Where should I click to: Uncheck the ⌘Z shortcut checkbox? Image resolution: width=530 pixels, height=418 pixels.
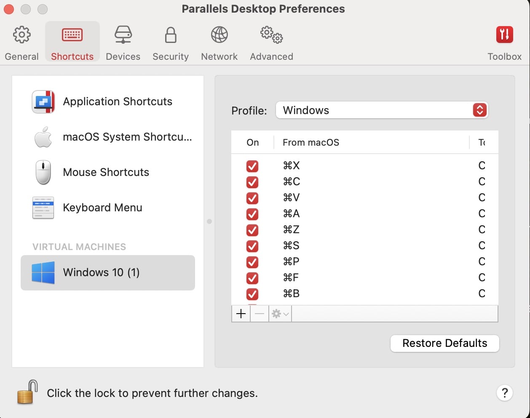pyautogui.click(x=252, y=230)
